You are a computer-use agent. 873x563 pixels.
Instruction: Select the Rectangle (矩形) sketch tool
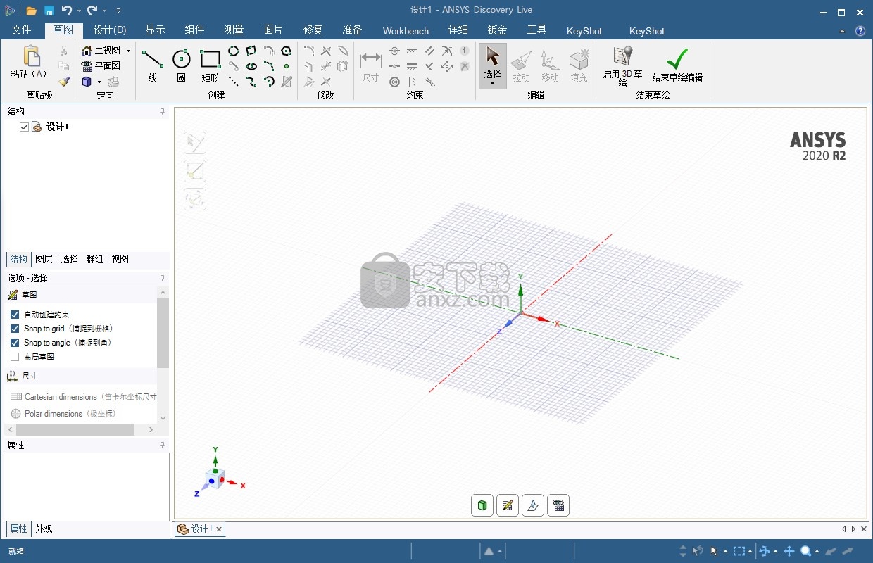pyautogui.click(x=211, y=65)
